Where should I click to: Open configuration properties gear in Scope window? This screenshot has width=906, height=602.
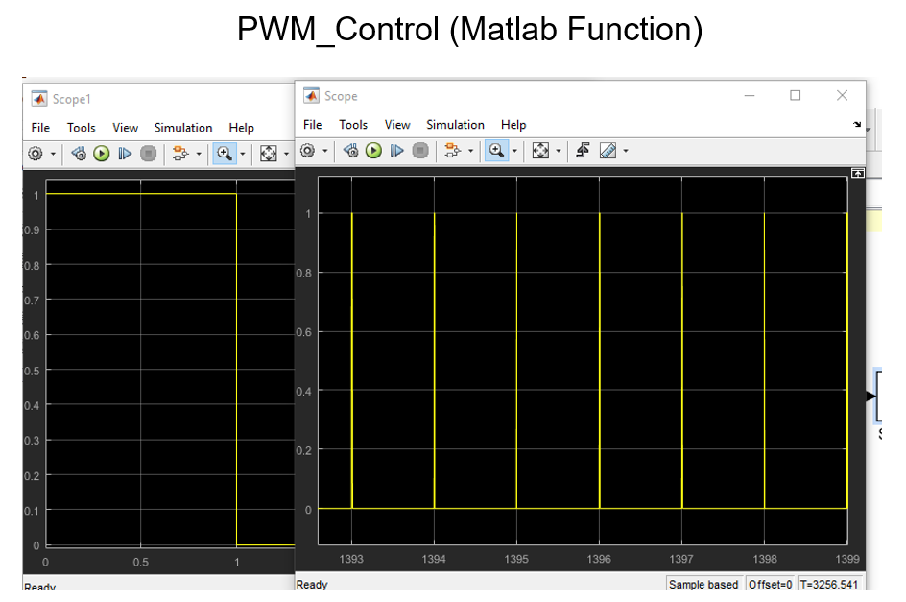(x=307, y=151)
